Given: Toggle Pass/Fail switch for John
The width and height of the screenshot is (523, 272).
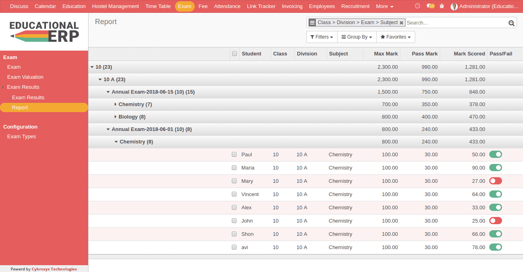Looking at the screenshot, I should [495, 221].
